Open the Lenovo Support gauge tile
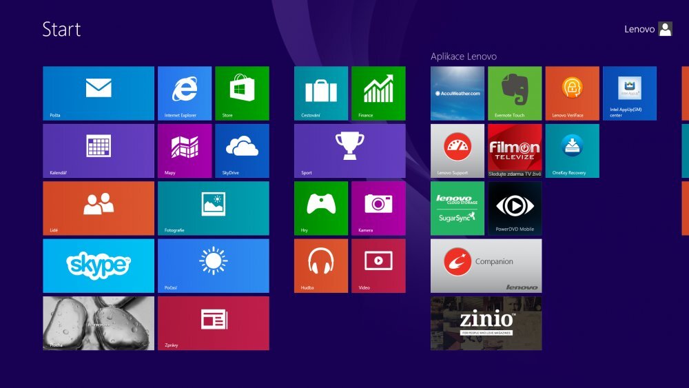 (x=457, y=151)
